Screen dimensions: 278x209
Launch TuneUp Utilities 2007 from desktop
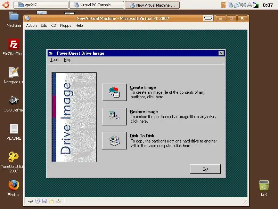pyautogui.click(x=13, y=162)
